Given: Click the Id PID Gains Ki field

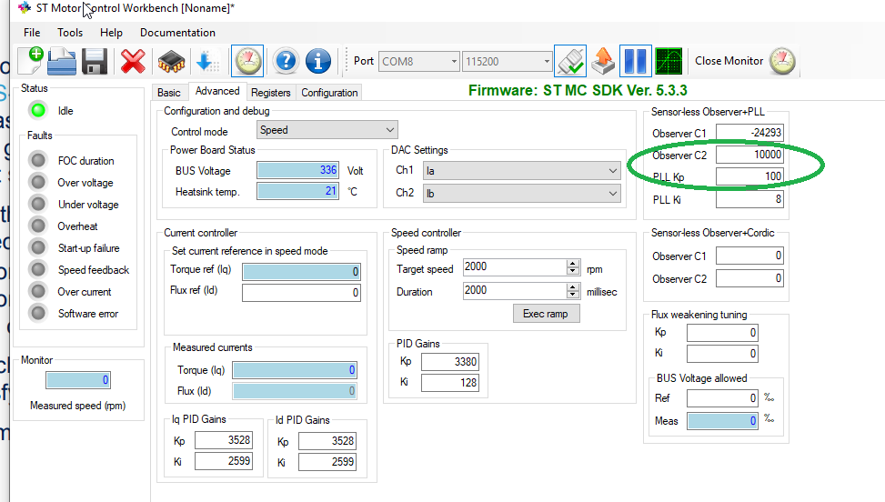Looking at the screenshot, I should 327,461.
